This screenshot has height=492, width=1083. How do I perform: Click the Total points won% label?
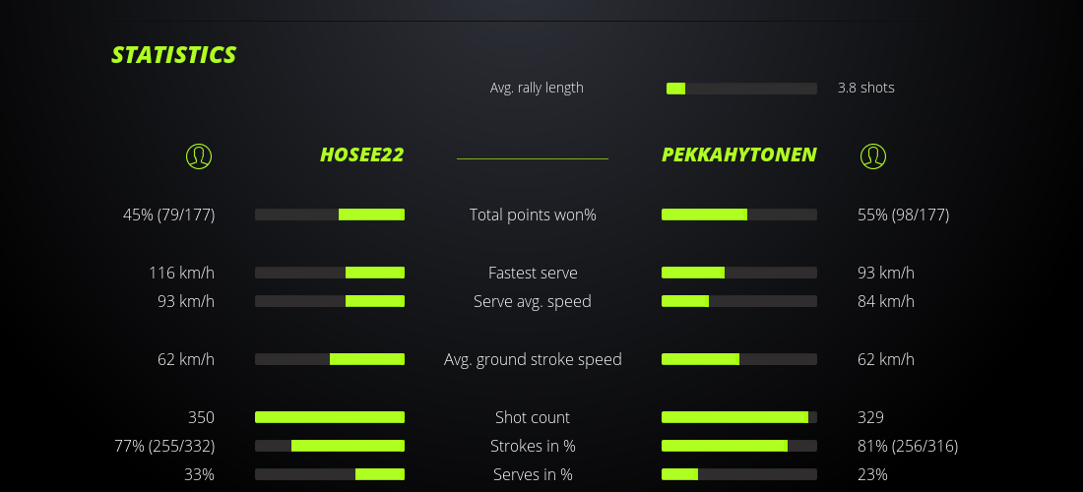pos(533,215)
